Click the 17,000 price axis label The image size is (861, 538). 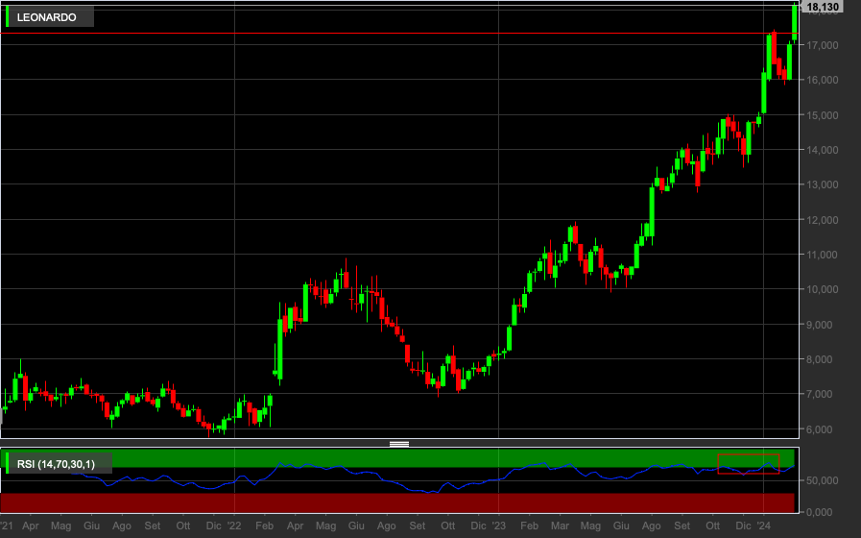click(x=822, y=45)
